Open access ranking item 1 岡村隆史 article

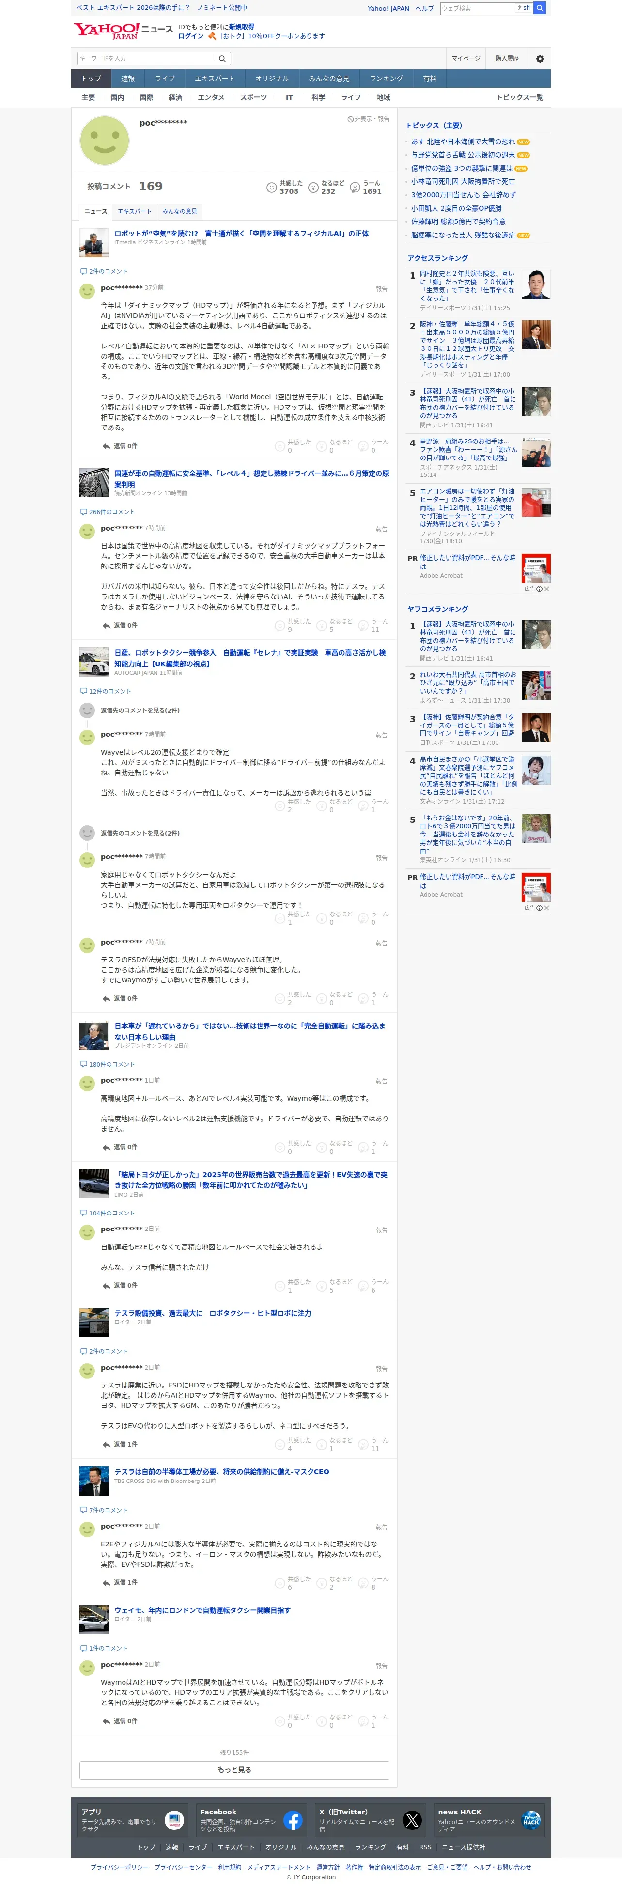(x=467, y=286)
